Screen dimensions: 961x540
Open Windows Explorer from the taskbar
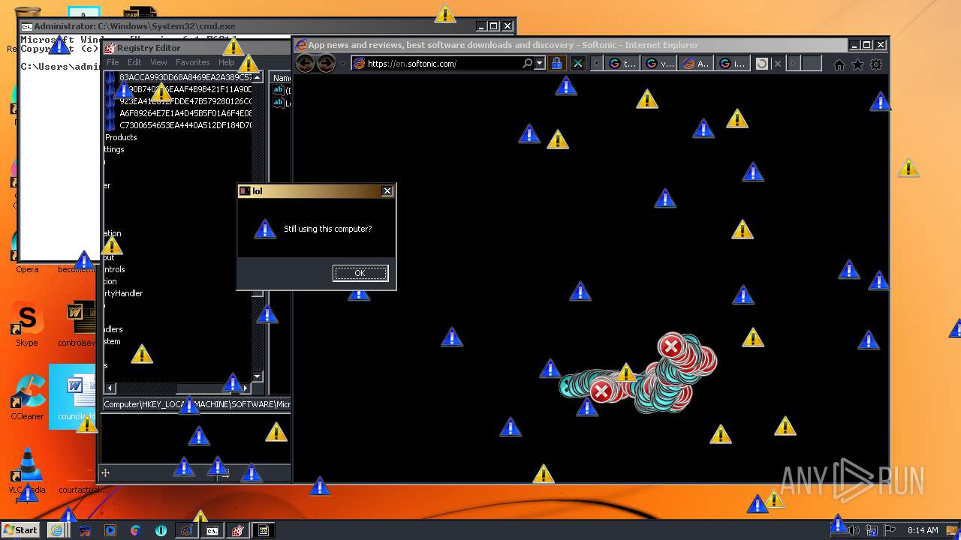pyautogui.click(x=85, y=530)
